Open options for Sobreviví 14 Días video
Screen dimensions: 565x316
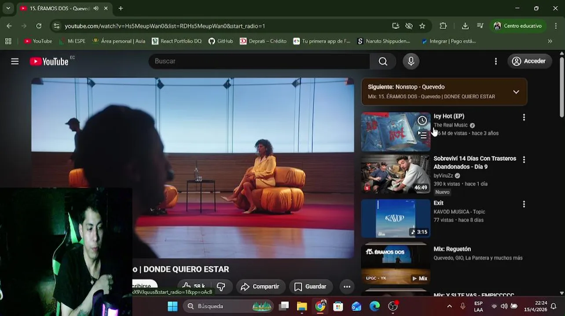coord(524,160)
